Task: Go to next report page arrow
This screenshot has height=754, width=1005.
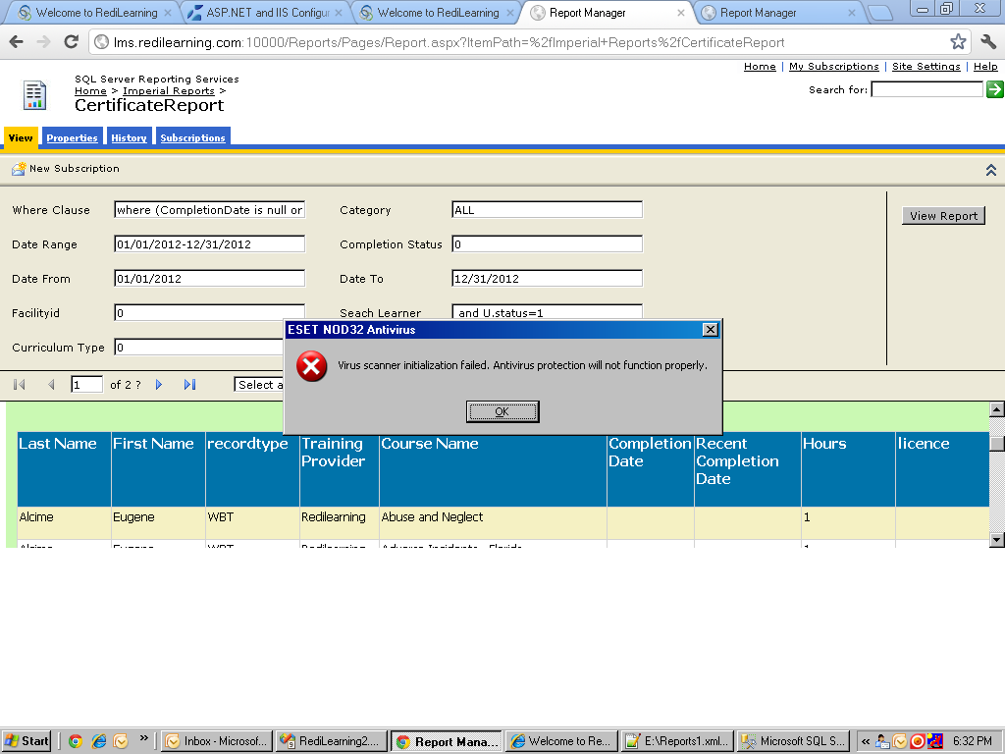Action: 159,385
